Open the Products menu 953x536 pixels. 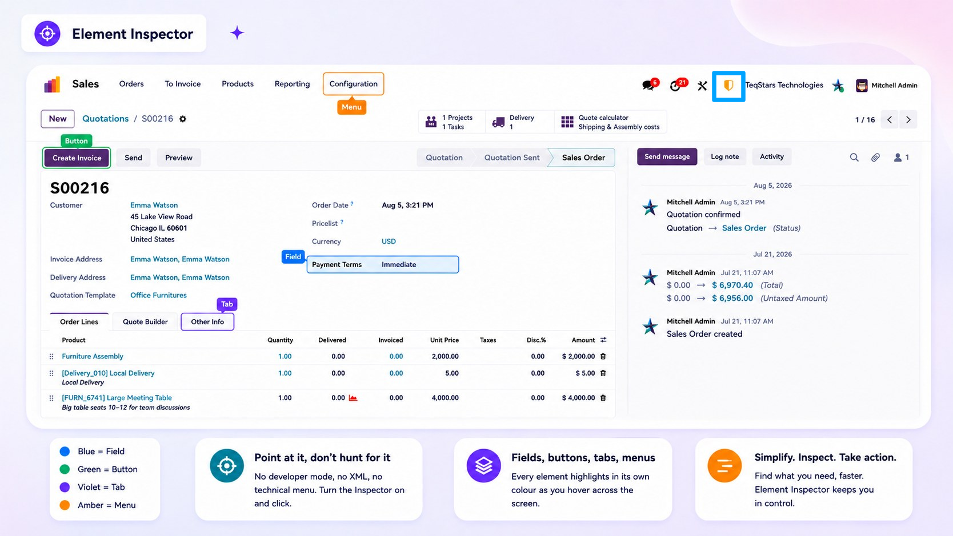click(238, 84)
